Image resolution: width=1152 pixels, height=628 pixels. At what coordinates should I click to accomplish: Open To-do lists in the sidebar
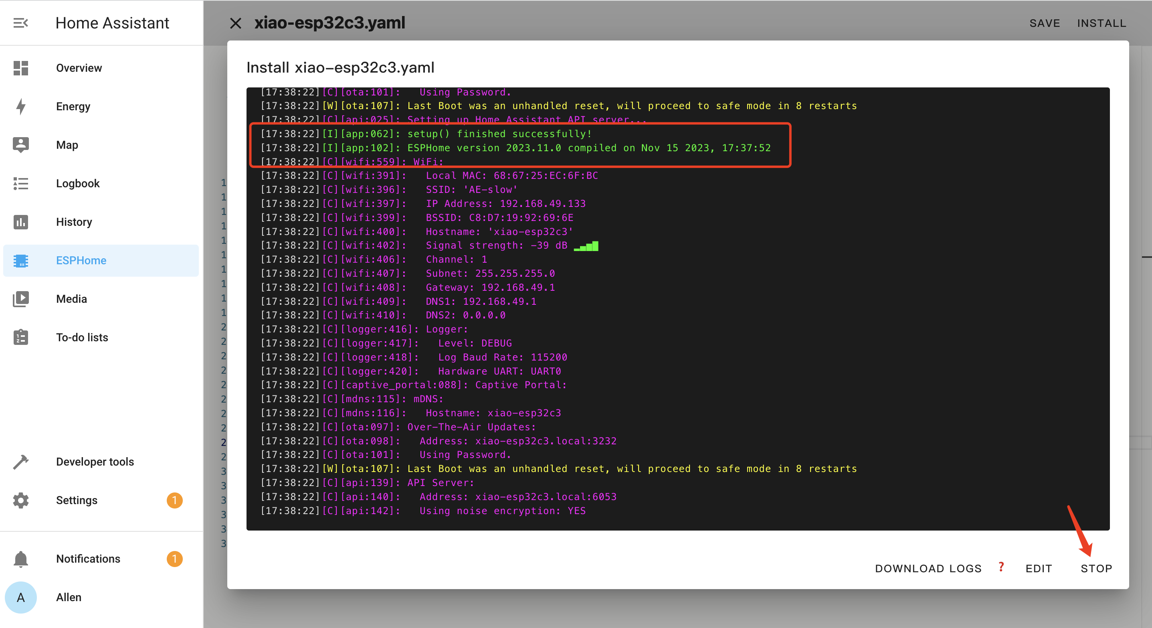(x=101, y=337)
